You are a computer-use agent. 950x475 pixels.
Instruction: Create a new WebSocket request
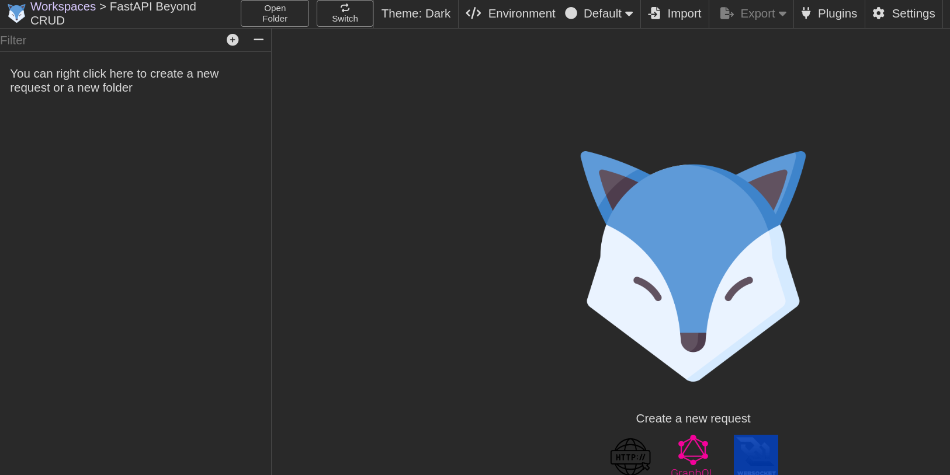[755, 455]
